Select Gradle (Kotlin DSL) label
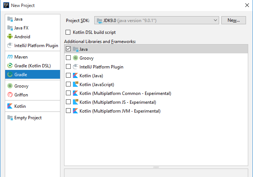 click(33, 66)
